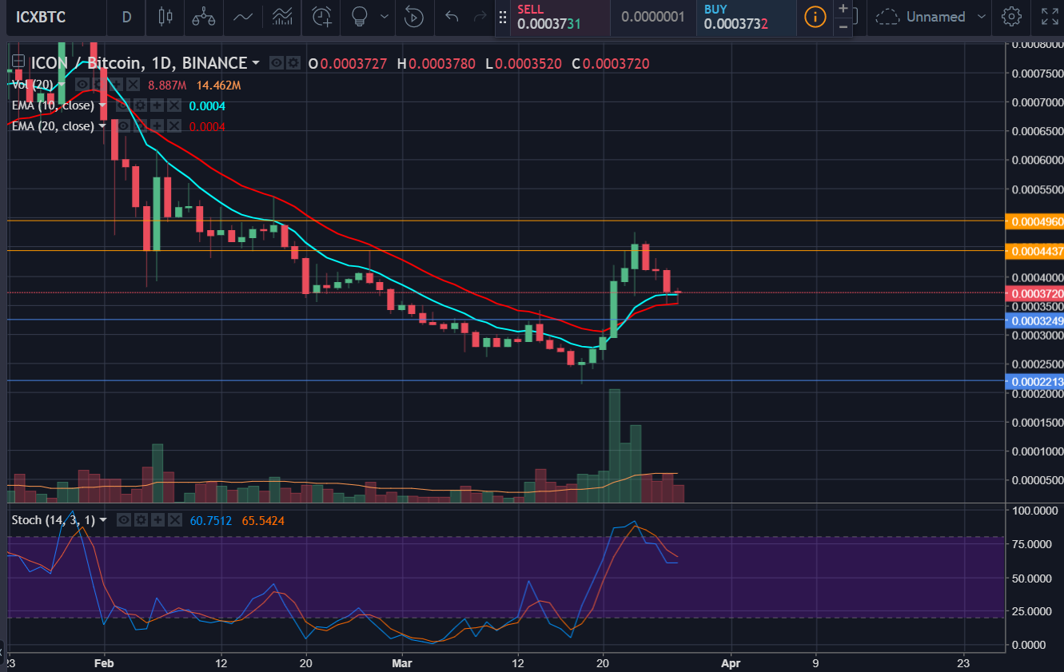
Task: Select the orange 0.0004960 price line label
Action: click(1035, 221)
